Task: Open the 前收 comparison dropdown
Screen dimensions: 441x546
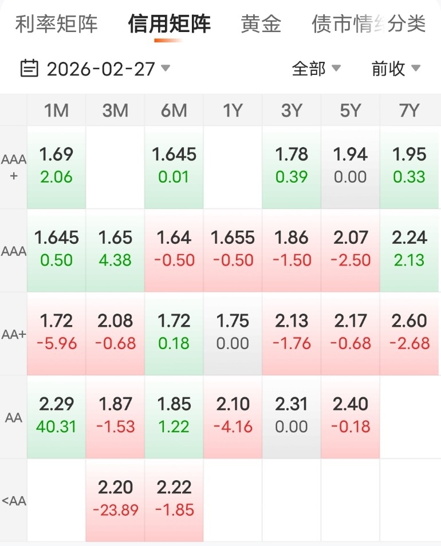Action: click(396, 69)
